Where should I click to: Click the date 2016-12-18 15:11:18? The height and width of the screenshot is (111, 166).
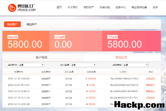(x=19, y=98)
